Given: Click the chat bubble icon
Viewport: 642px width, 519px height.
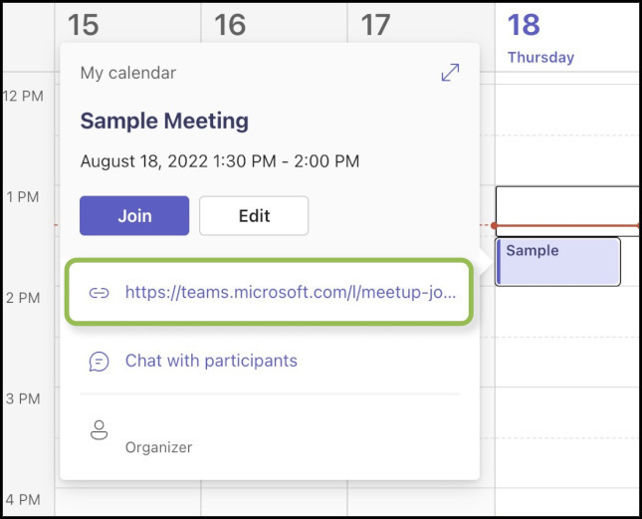Looking at the screenshot, I should click(x=99, y=361).
